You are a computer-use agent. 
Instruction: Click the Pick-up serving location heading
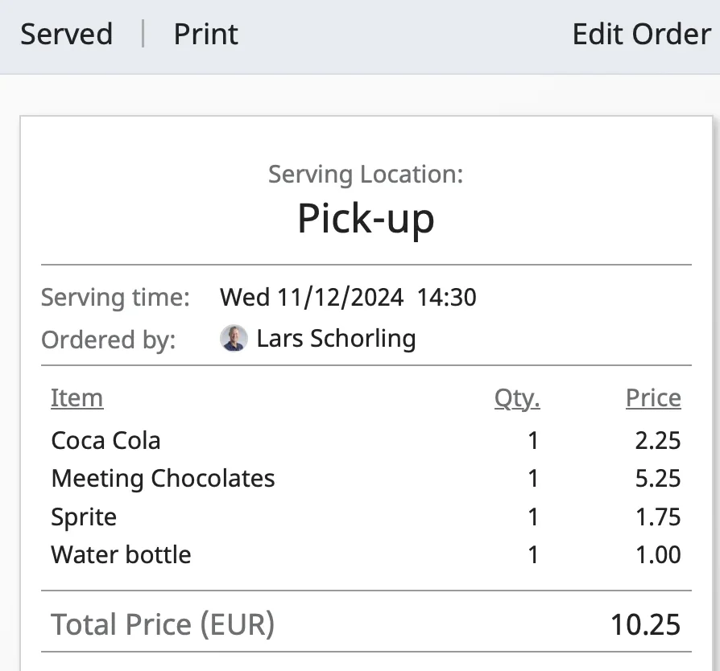[x=366, y=219]
